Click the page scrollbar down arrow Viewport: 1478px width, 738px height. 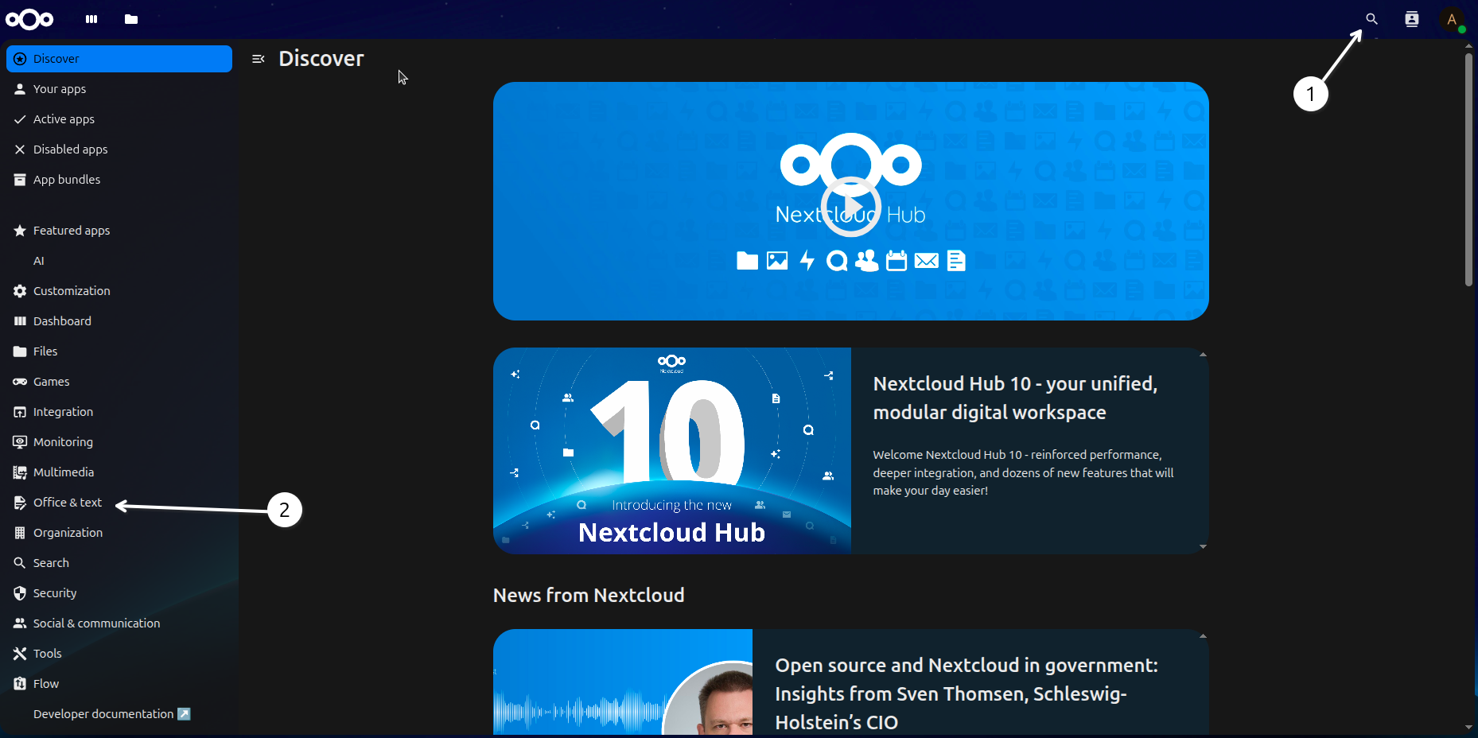(x=1469, y=728)
